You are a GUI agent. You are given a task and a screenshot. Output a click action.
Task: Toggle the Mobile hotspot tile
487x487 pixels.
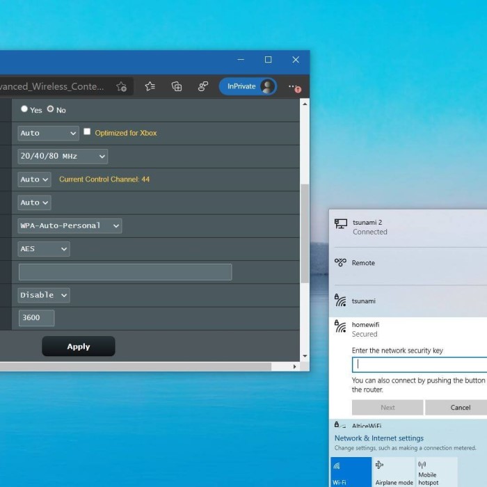(437, 472)
